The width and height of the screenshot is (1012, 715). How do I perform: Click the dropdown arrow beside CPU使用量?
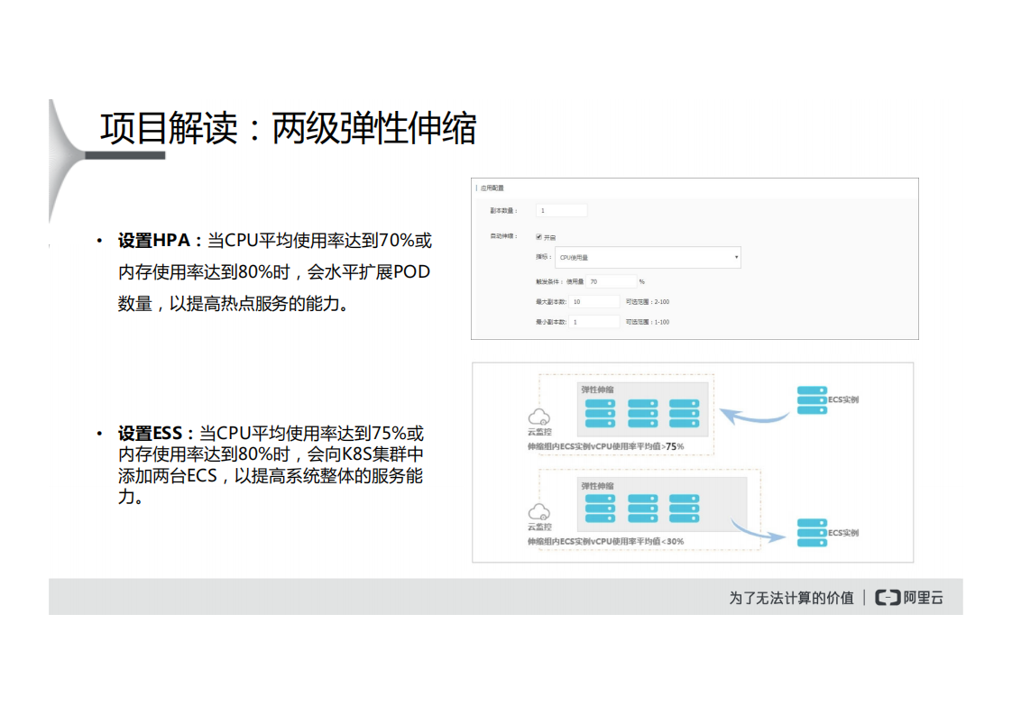735,257
